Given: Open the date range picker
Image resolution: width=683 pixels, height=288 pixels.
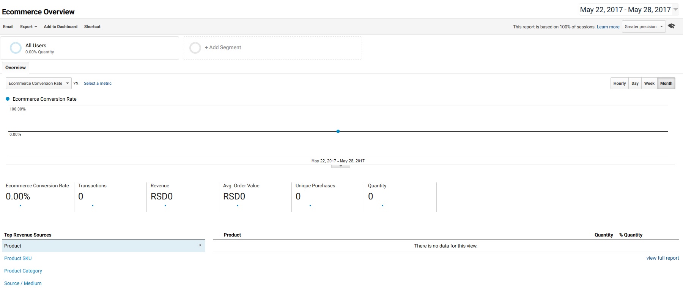Looking at the screenshot, I should (628, 10).
